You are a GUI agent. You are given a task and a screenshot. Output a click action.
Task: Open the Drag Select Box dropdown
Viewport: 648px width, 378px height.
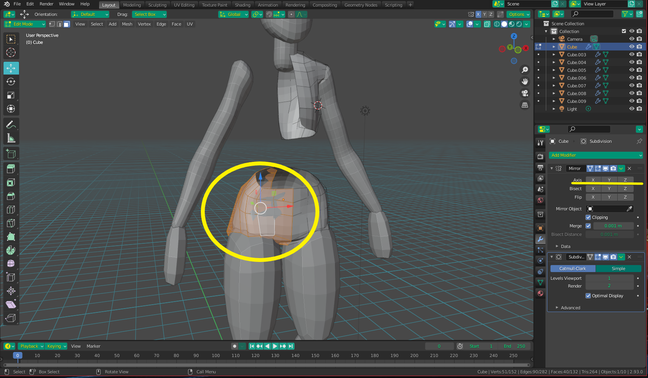pos(149,14)
